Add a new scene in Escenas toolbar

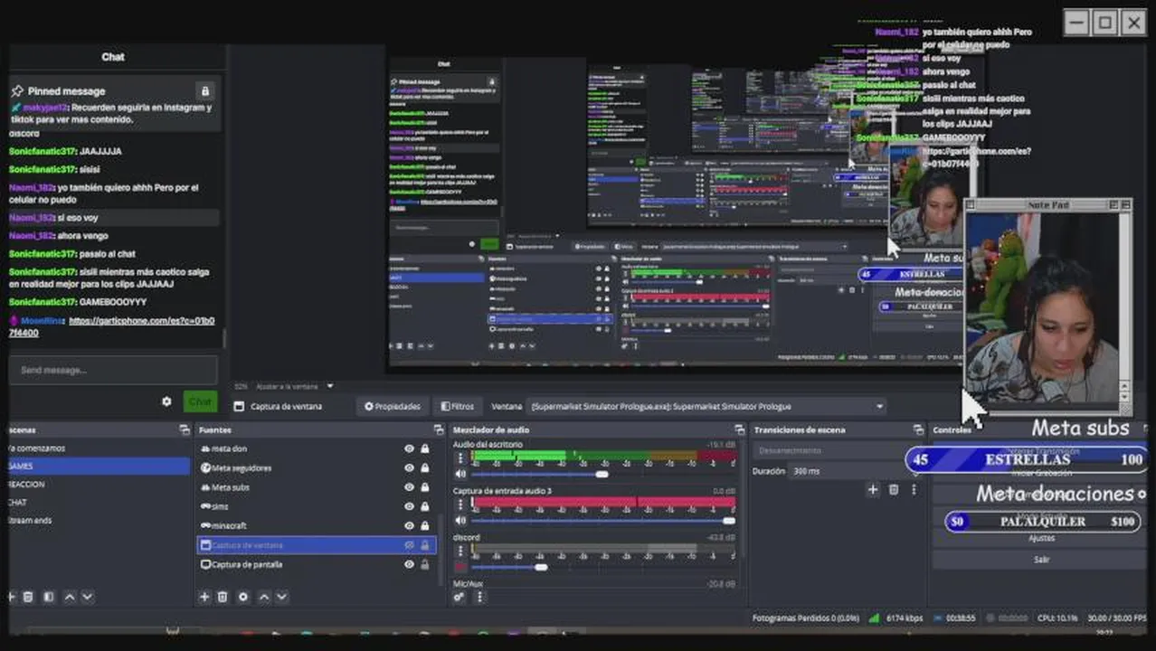12,597
